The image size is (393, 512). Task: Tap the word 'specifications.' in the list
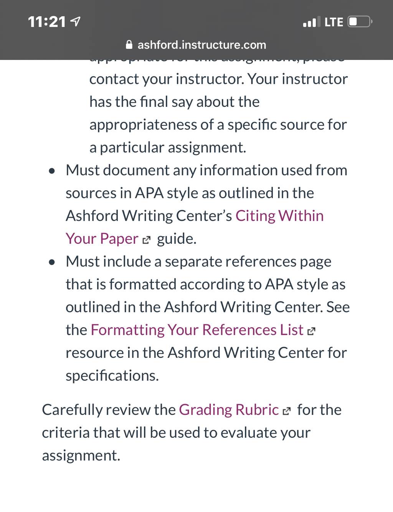112,376
